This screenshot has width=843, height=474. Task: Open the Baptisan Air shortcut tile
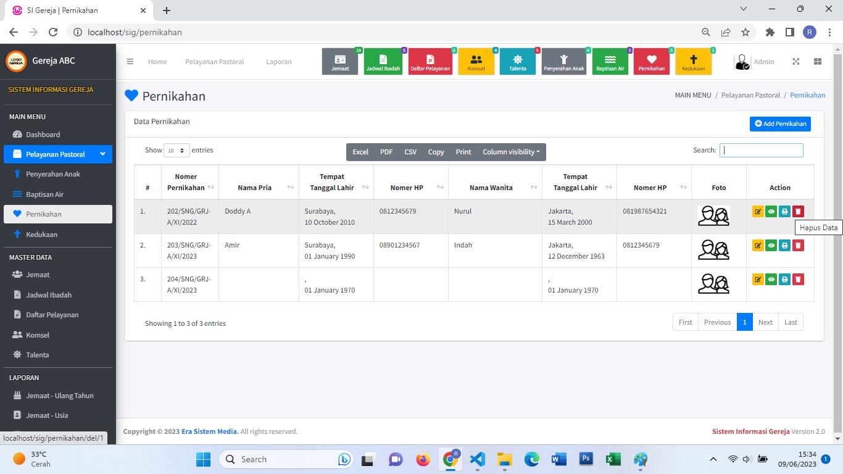coord(610,62)
